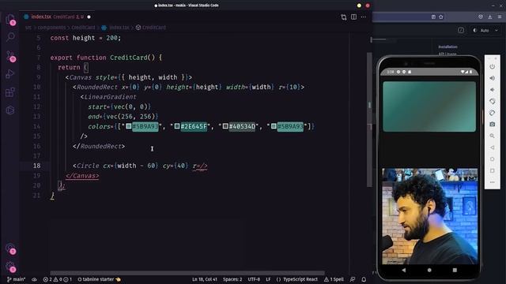The image size is (506, 284).
Task: Click the LinearGradient tag on line 11
Action: (110, 97)
